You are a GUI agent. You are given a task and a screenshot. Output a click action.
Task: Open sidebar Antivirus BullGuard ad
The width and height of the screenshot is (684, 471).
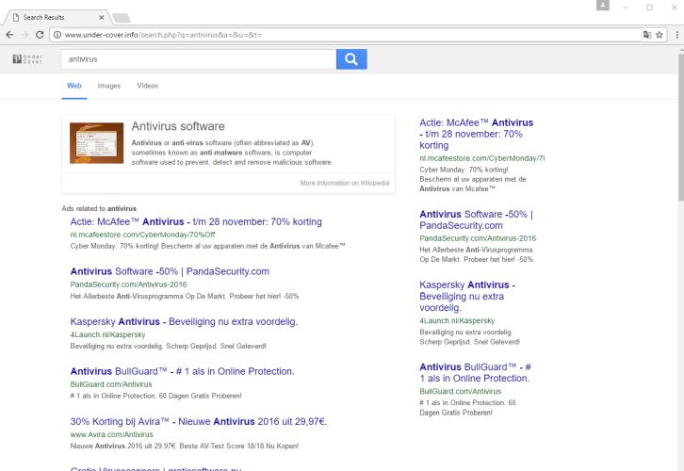(x=475, y=372)
